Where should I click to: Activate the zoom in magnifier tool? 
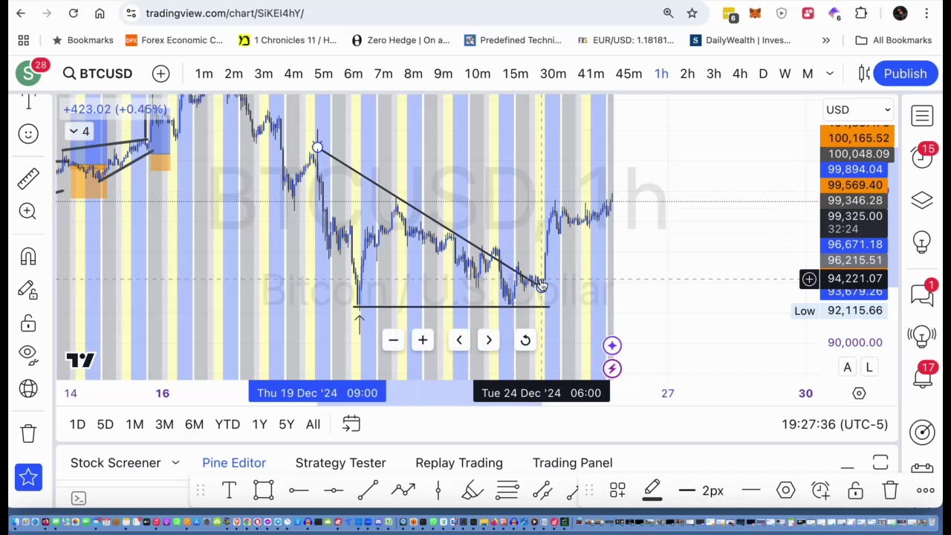pos(28,211)
